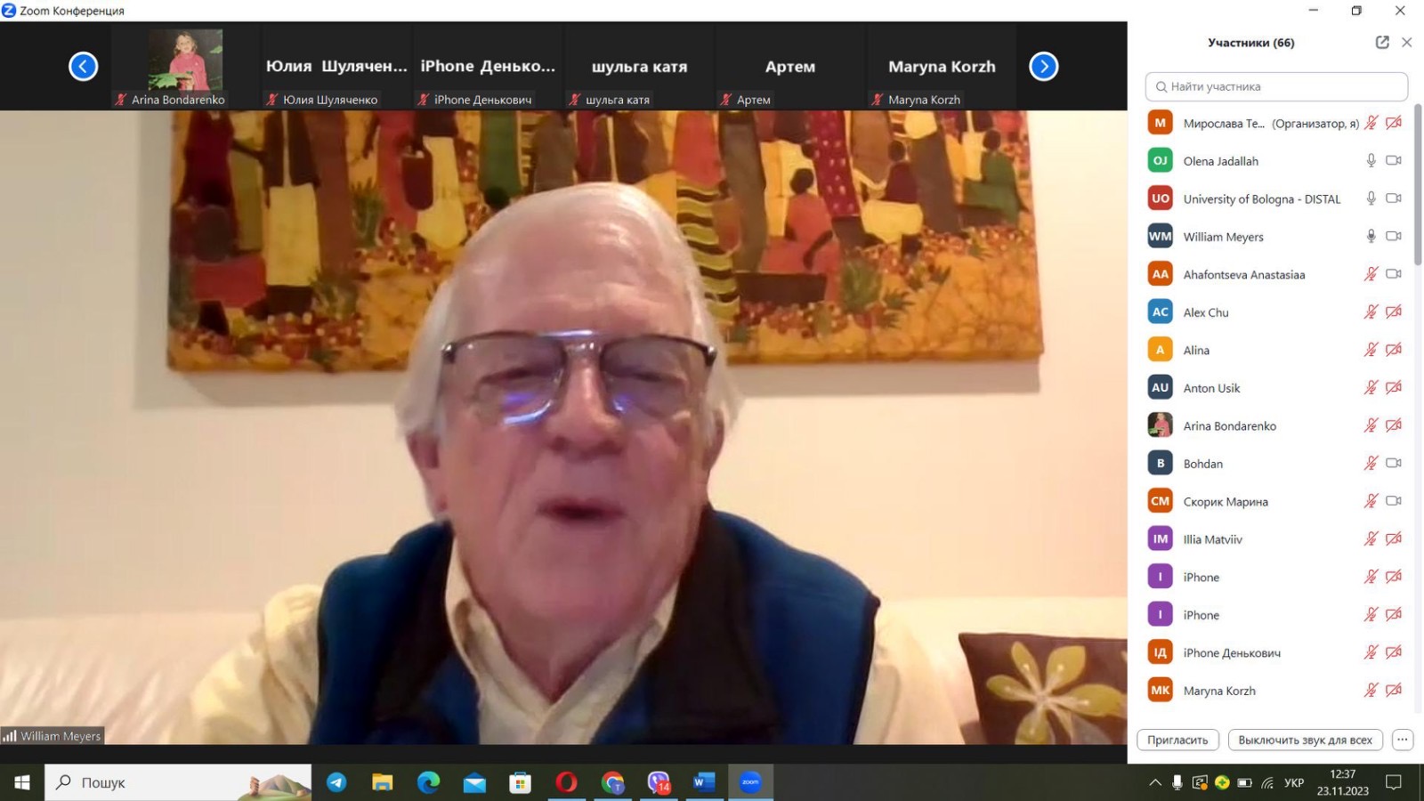The height and width of the screenshot is (801, 1424).
Task: Click Ahafontseva Anastasiaa muted mic icon
Action: point(1371,274)
